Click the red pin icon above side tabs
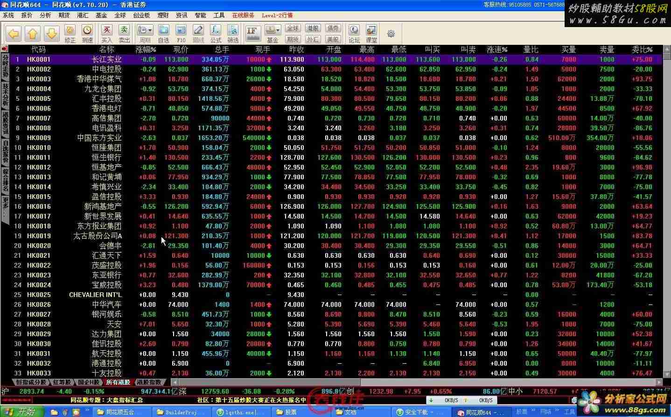671x417 pixels. click(x=5, y=49)
